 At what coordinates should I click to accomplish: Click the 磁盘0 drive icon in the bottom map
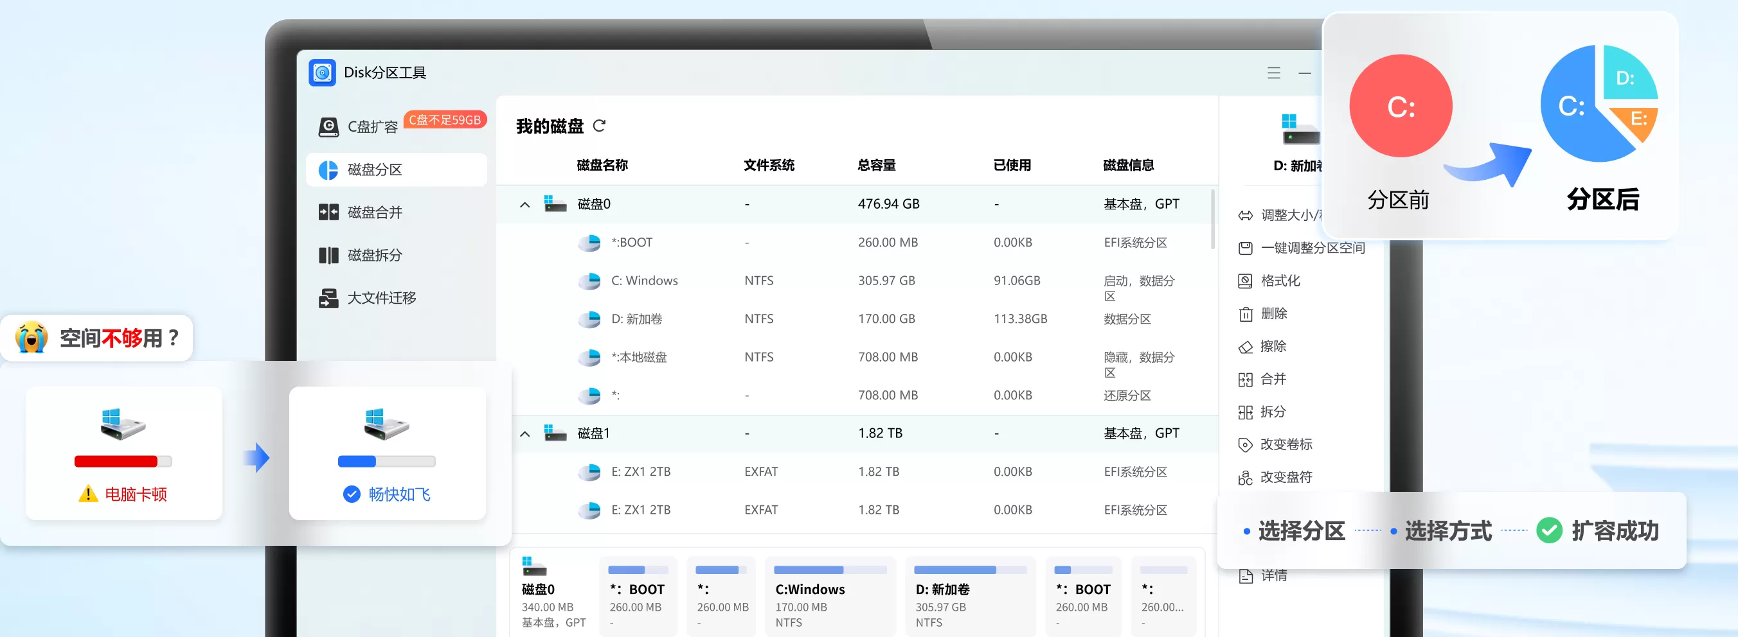pyautogui.click(x=533, y=566)
